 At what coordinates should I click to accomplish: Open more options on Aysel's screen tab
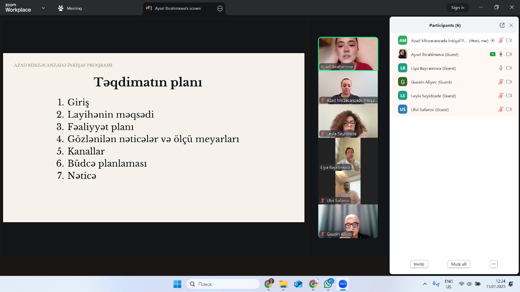click(x=220, y=9)
